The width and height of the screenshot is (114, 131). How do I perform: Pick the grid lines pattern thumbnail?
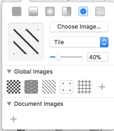[x=84, y=87]
